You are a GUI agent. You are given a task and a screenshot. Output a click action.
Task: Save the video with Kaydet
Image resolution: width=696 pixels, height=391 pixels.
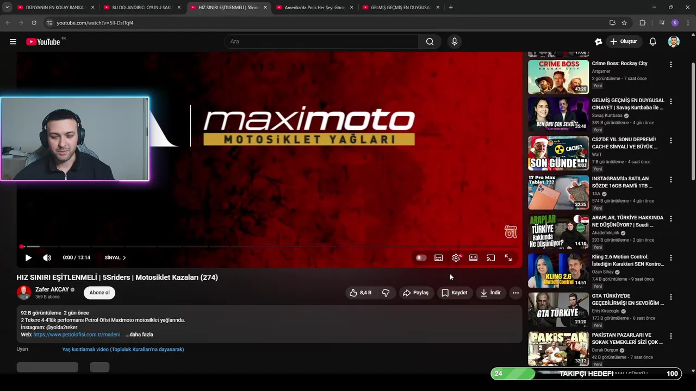point(455,293)
